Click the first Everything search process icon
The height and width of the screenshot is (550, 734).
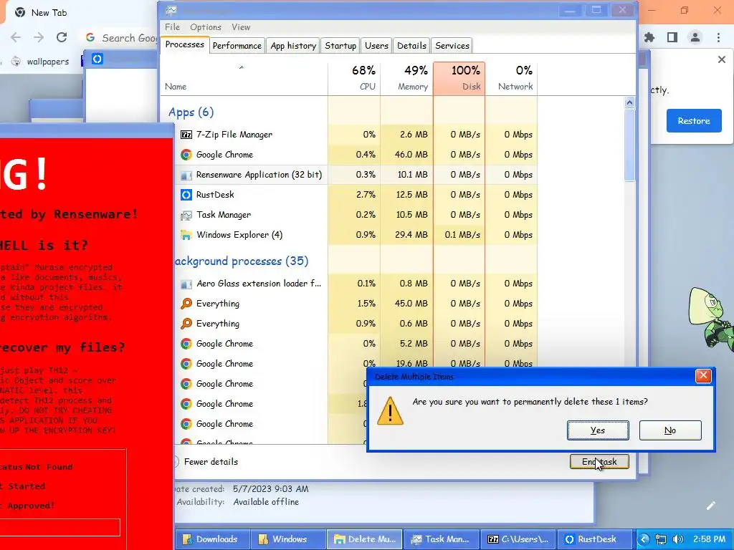pos(186,304)
